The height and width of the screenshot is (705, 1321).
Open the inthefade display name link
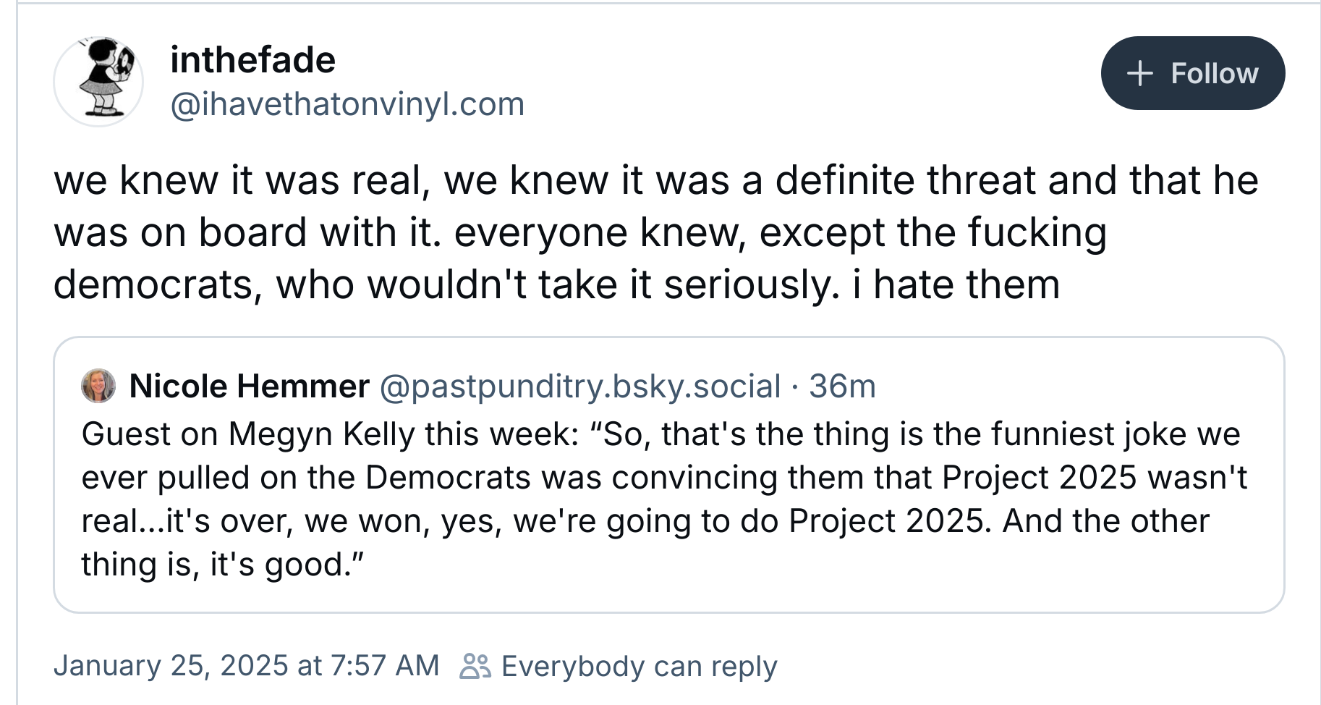point(252,59)
